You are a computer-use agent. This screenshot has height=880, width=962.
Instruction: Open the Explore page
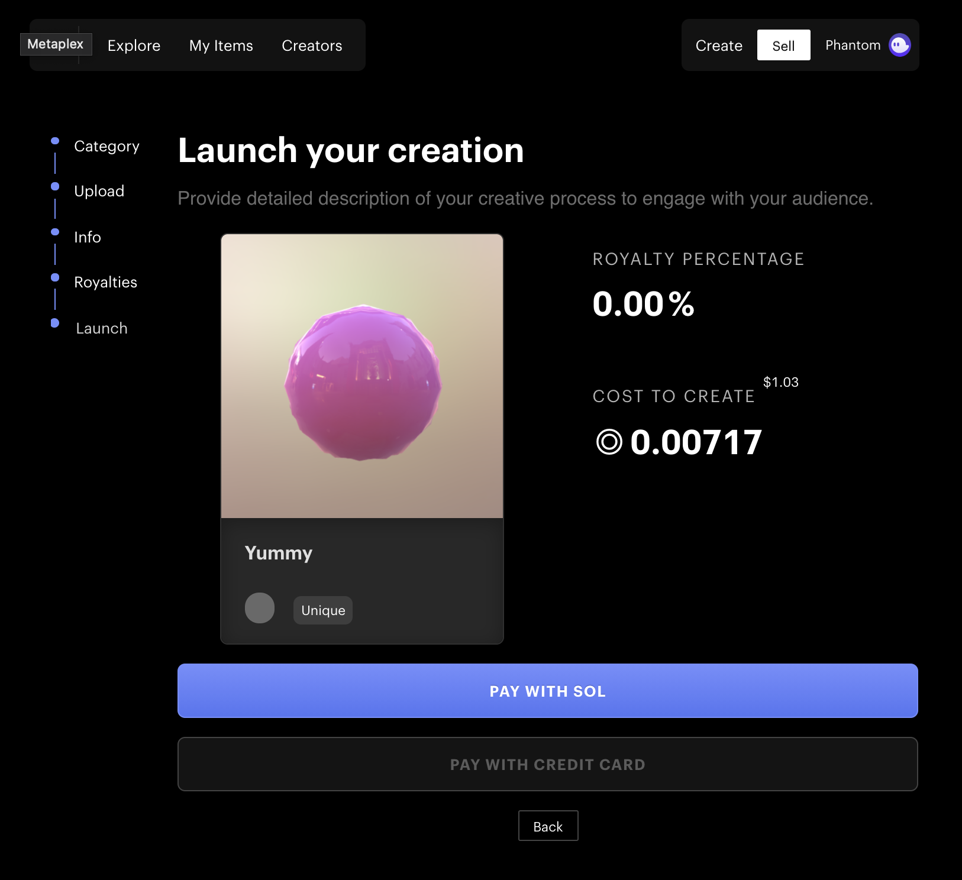(x=134, y=46)
